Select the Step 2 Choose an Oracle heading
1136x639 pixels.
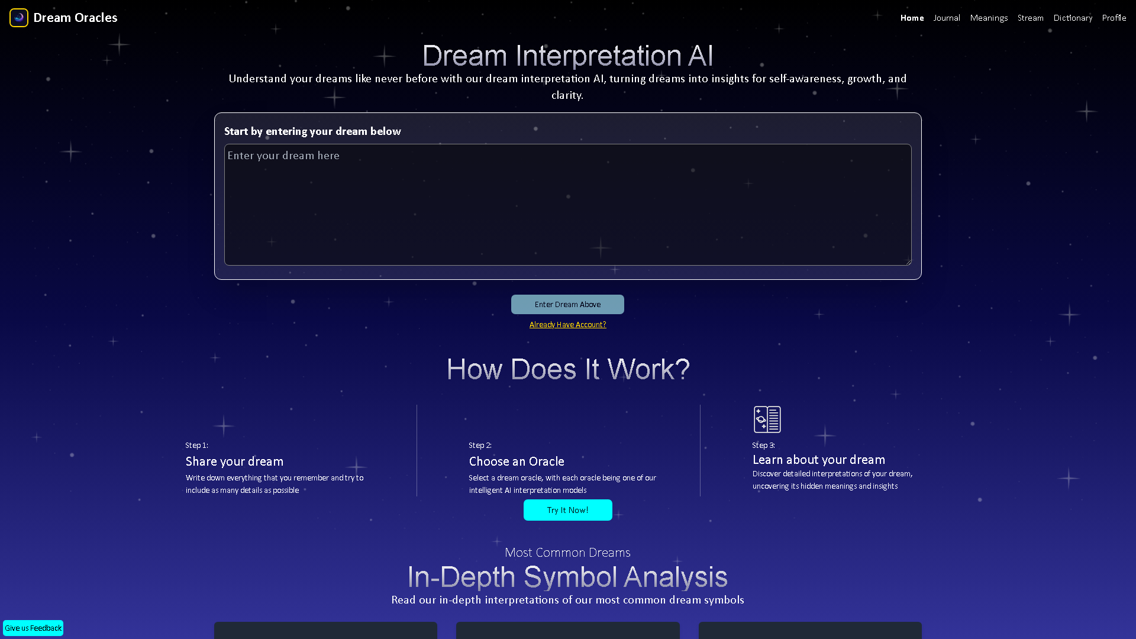[x=516, y=461]
